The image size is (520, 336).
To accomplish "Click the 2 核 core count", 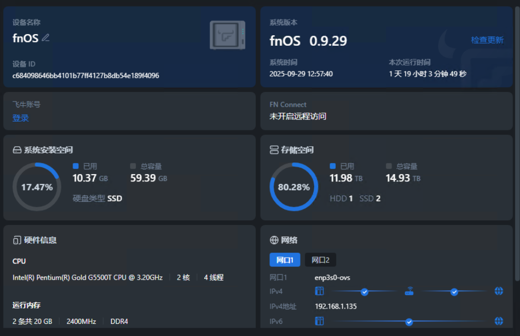I will [x=183, y=277].
